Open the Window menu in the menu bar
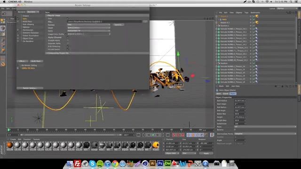Viewport: 301px width, 169px height. 28,2
